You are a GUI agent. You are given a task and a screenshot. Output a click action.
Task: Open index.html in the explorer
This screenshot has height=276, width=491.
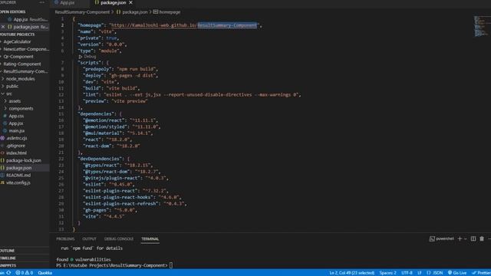(16, 153)
